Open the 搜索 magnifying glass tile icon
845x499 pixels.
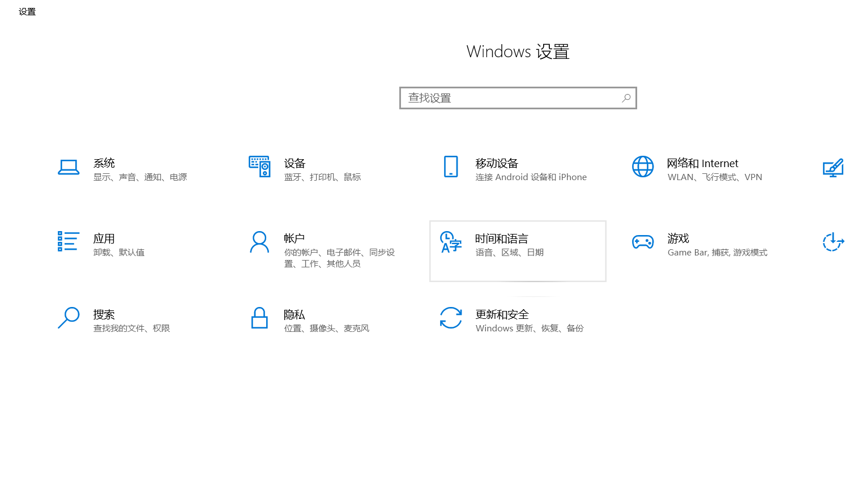[69, 318]
